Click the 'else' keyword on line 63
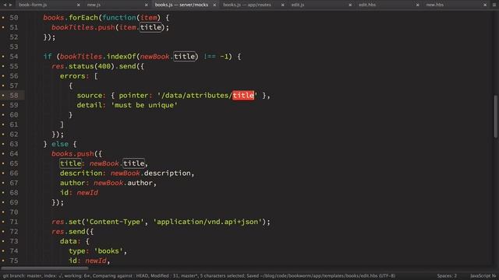The height and width of the screenshot is (280, 499). pos(60,144)
